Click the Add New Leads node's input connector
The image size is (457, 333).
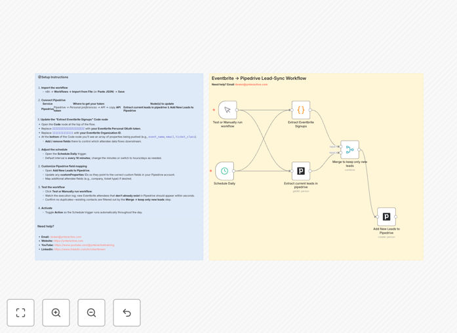point(377,217)
